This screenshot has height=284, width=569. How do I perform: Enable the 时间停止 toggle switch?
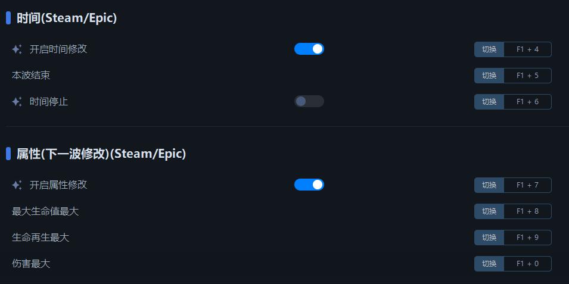[x=309, y=101]
